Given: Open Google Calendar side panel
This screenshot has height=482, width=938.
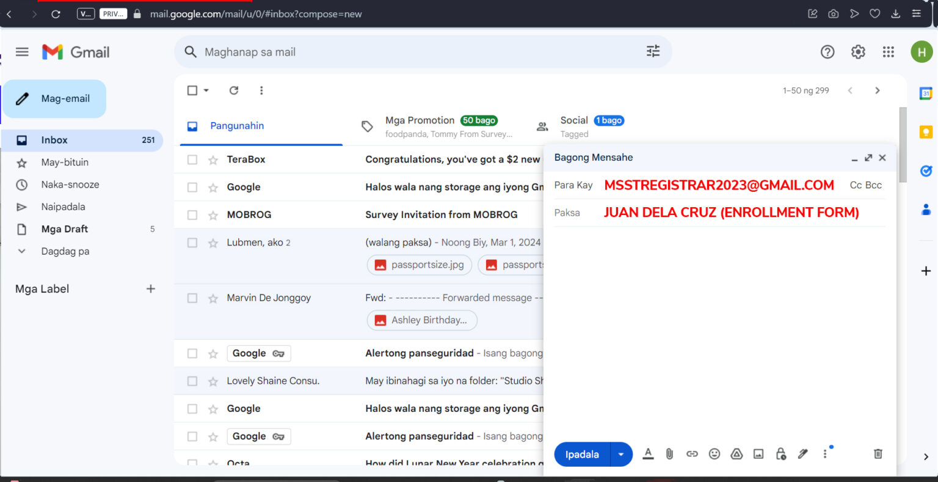Looking at the screenshot, I should [926, 93].
